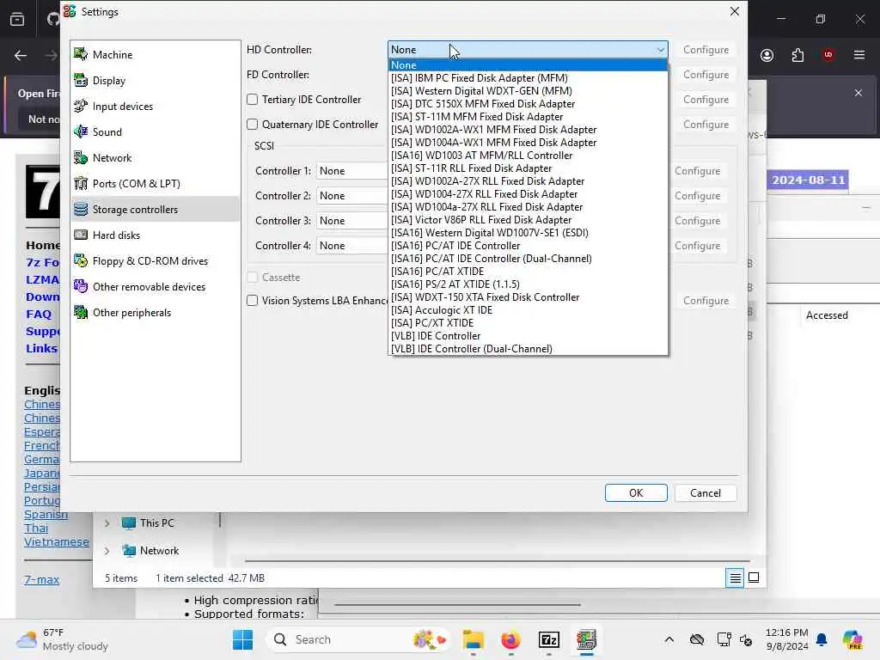The height and width of the screenshot is (660, 880).
Task: Show hidden system tray icons
Action: pos(669,639)
